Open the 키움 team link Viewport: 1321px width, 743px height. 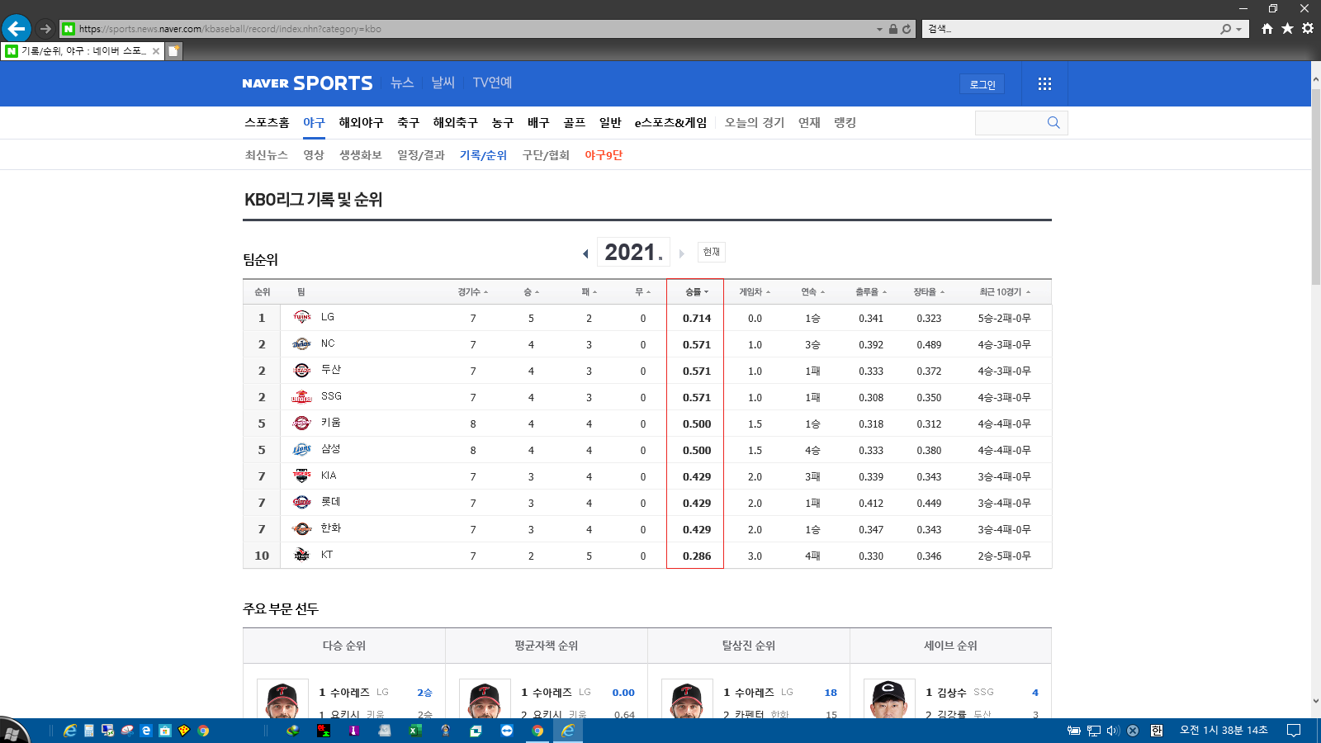(x=331, y=423)
